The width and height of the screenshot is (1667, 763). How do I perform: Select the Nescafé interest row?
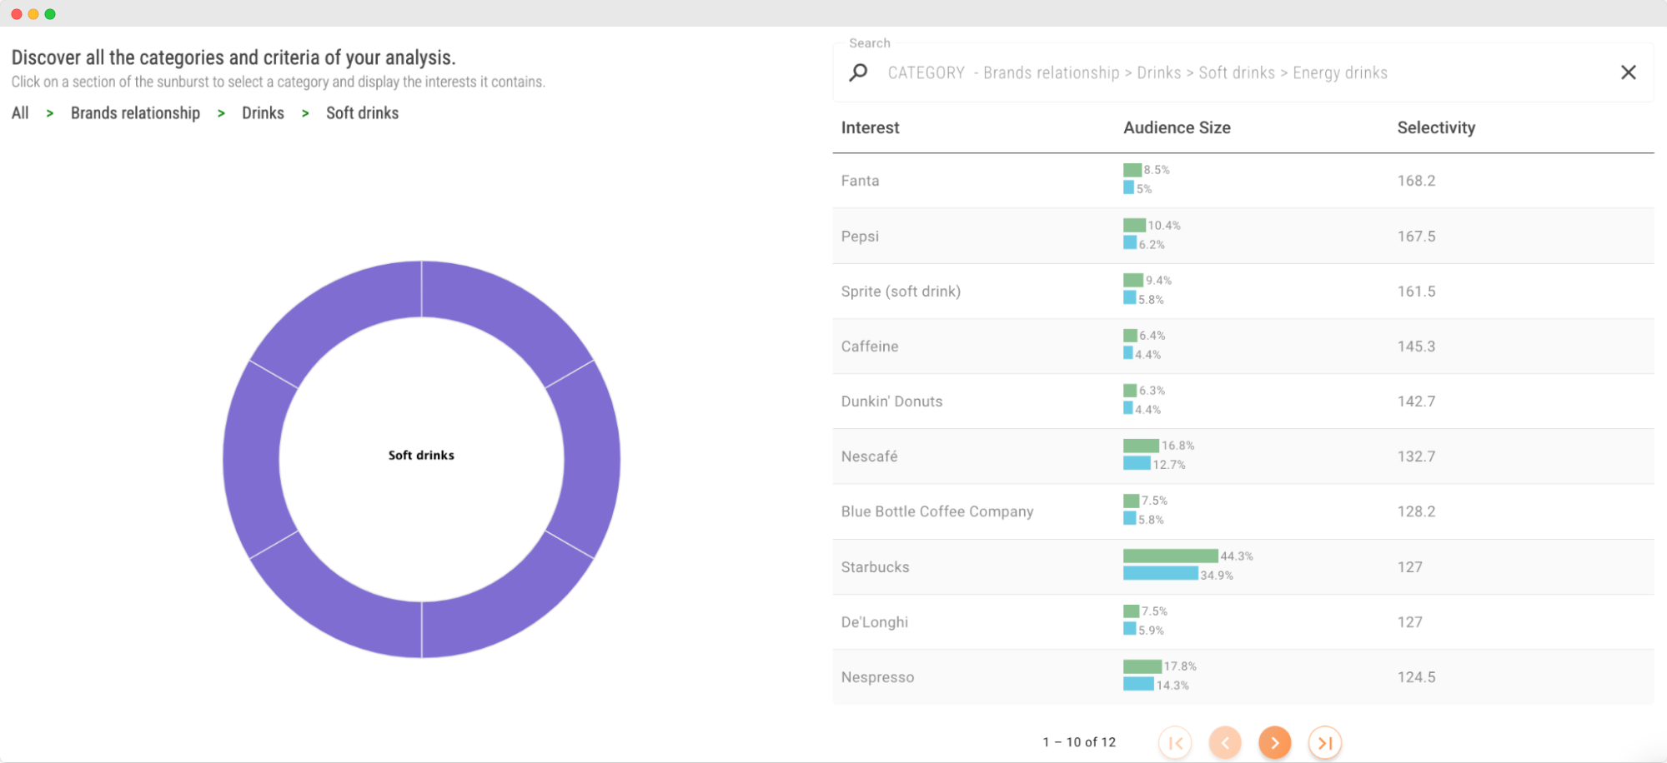(x=1243, y=456)
